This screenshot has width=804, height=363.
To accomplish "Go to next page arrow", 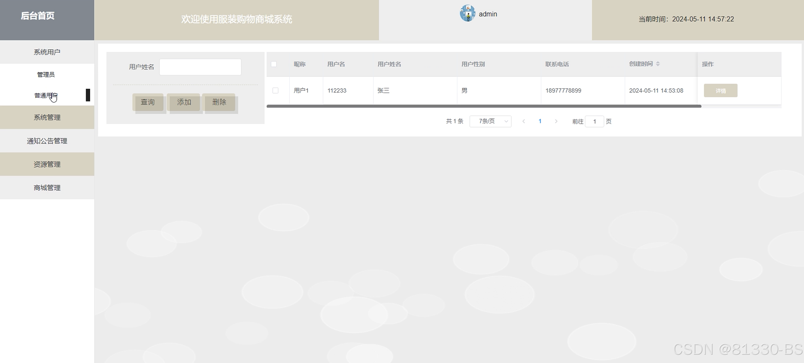I will click(x=556, y=122).
